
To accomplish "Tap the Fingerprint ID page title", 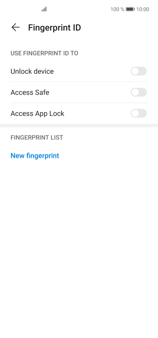I will [54, 28].
